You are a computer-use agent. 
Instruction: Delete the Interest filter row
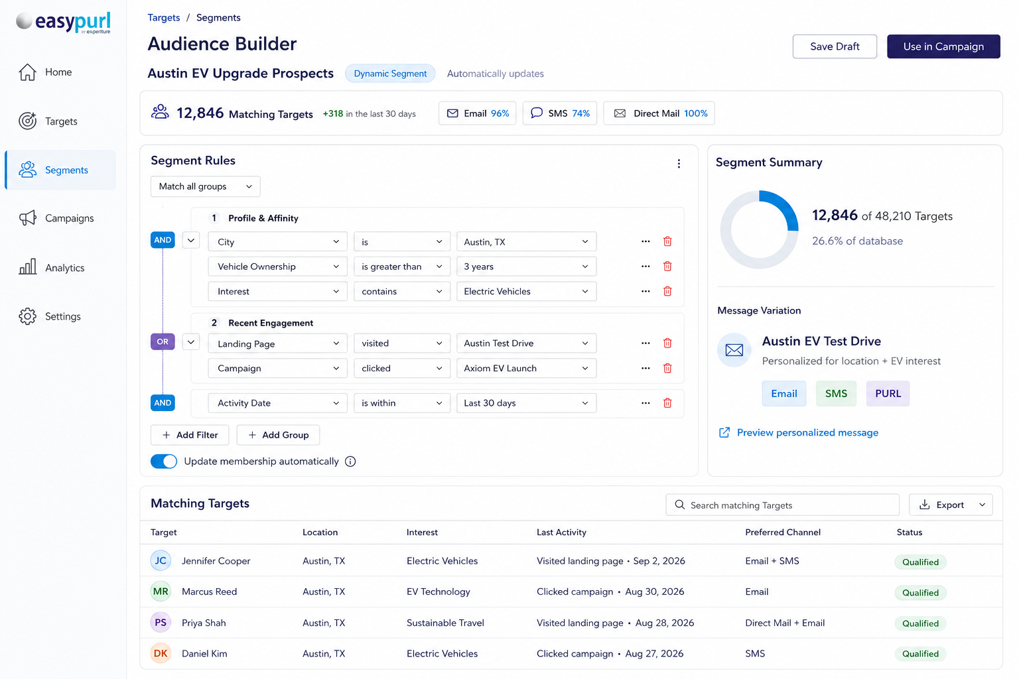click(667, 291)
